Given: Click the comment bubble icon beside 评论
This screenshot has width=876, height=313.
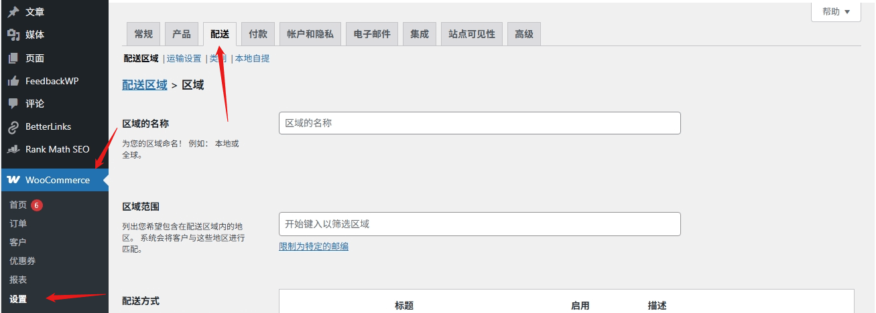Looking at the screenshot, I should coord(13,104).
